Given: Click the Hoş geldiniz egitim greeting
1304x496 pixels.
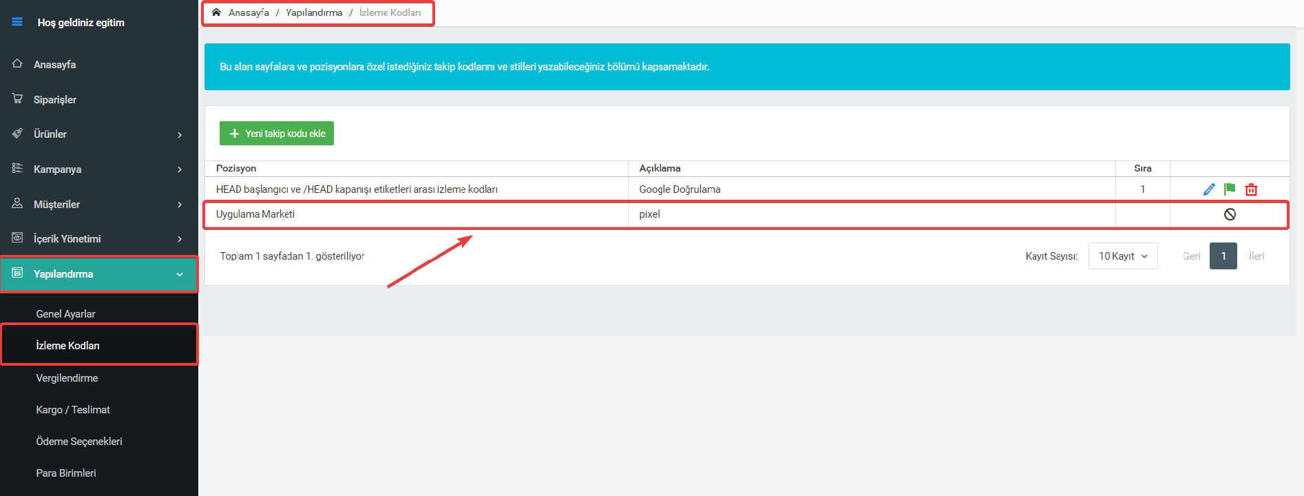Looking at the screenshot, I should pos(81,23).
